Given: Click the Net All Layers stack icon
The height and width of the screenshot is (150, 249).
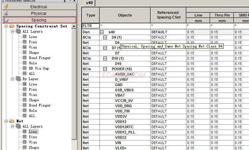Looking at the screenshot, I should coord(19,126).
